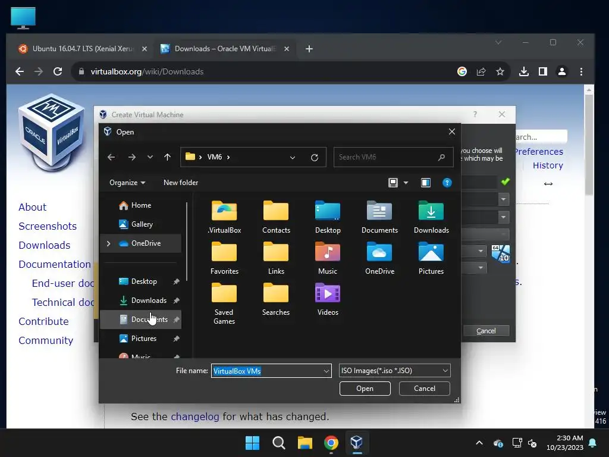The width and height of the screenshot is (609, 457).
Task: Expand the OneDrive tree node
Action: 108,243
